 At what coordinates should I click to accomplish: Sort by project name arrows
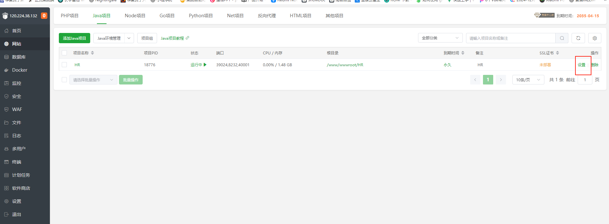click(92, 53)
